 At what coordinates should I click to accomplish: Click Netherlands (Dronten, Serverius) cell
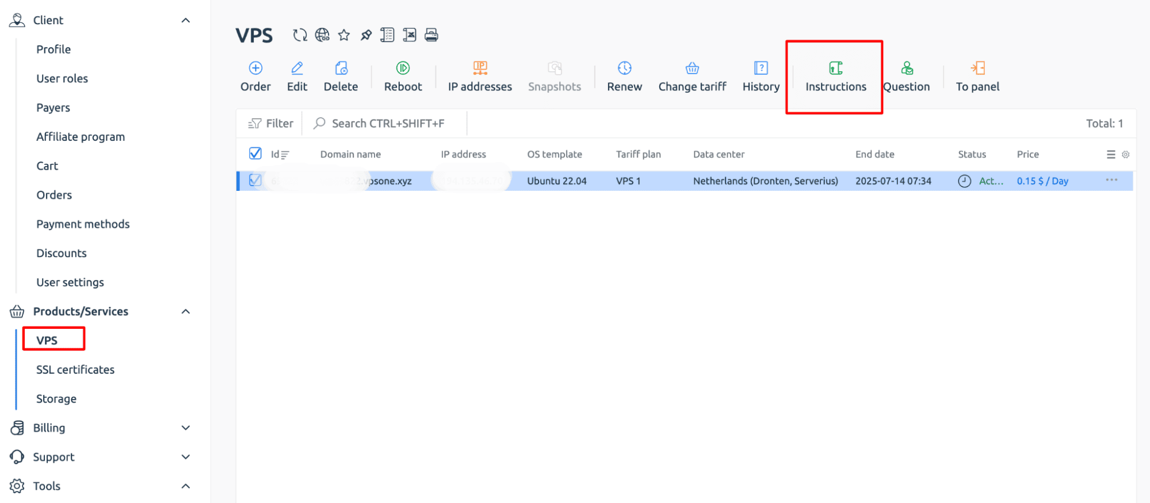point(766,181)
